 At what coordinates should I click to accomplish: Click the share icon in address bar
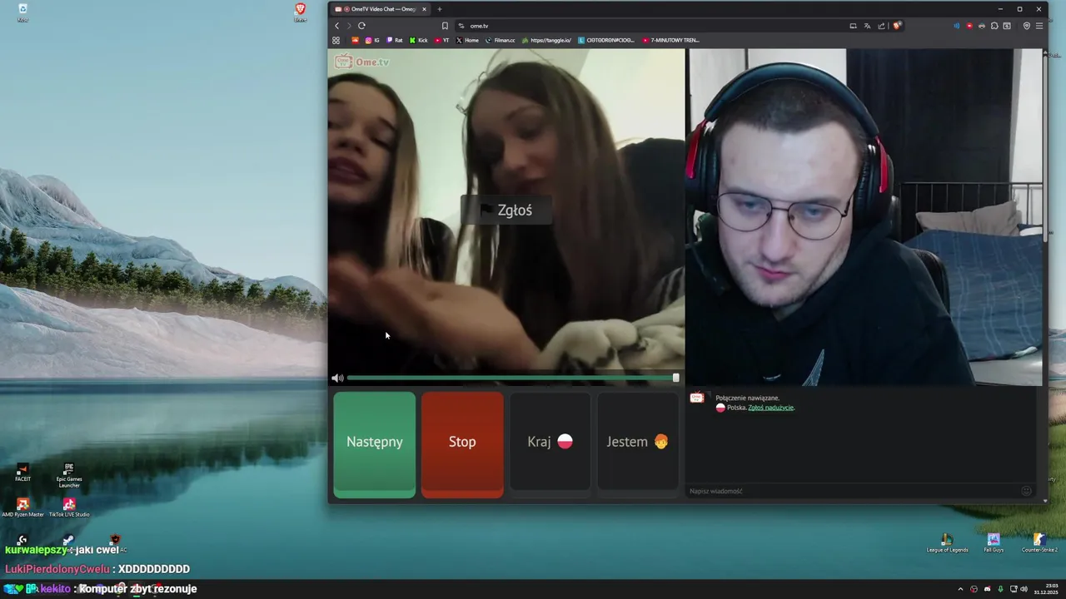pos(881,26)
